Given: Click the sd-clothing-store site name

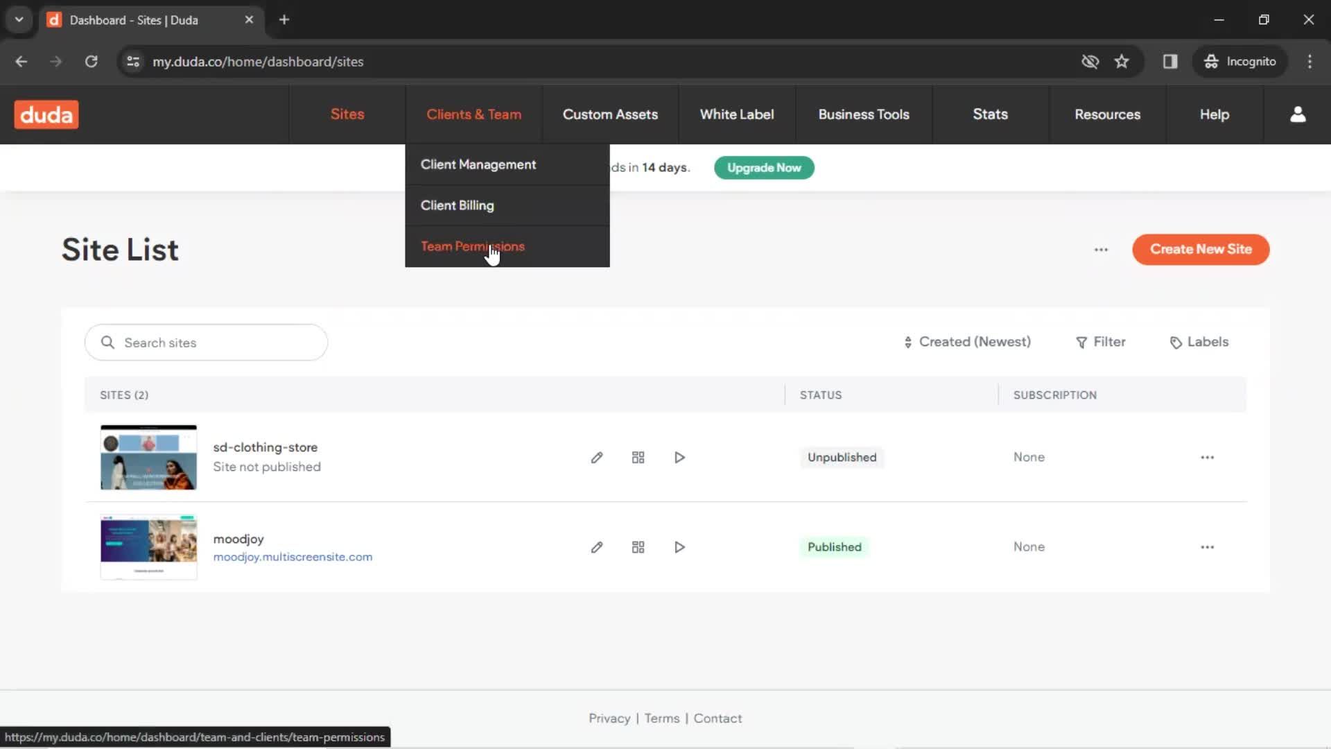Looking at the screenshot, I should click(x=265, y=447).
